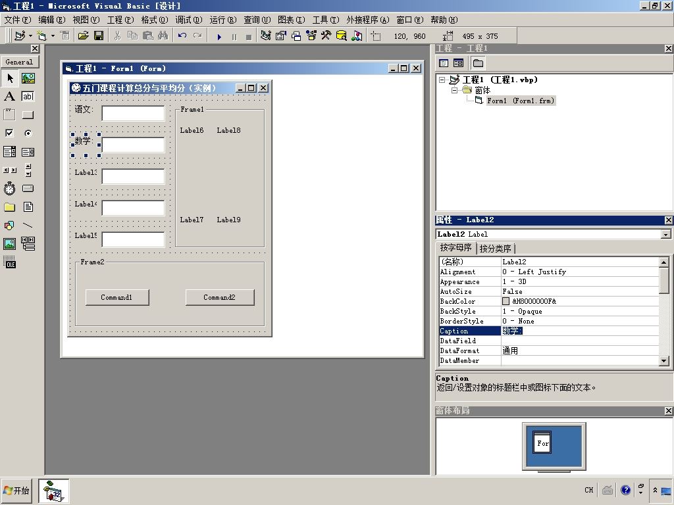Viewport: 674px width, 505px height.
Task: Select the ListBox tool in the toolbox
Action: coord(28,152)
